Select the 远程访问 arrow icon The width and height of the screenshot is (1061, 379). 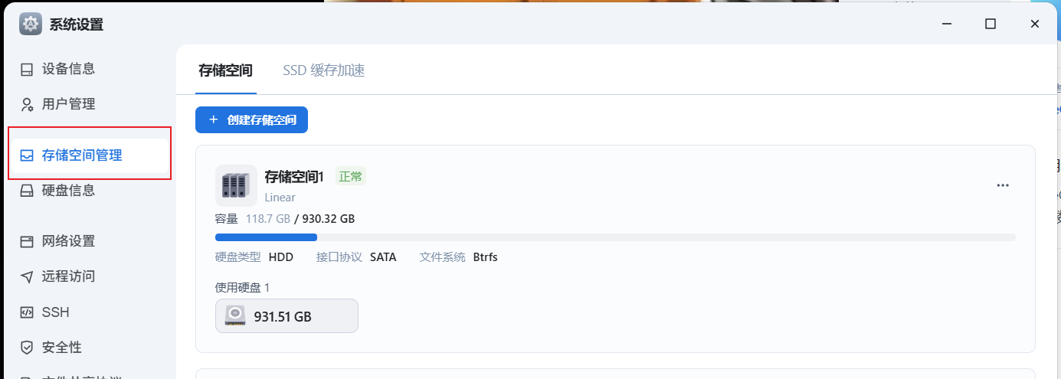[x=27, y=276]
